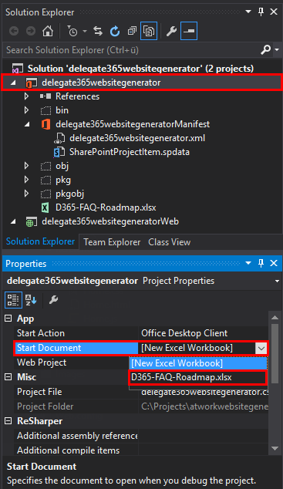Screen dimensions: 283x489
Task: Collapse the ReSharper category
Action: pyautogui.click(x=8, y=421)
